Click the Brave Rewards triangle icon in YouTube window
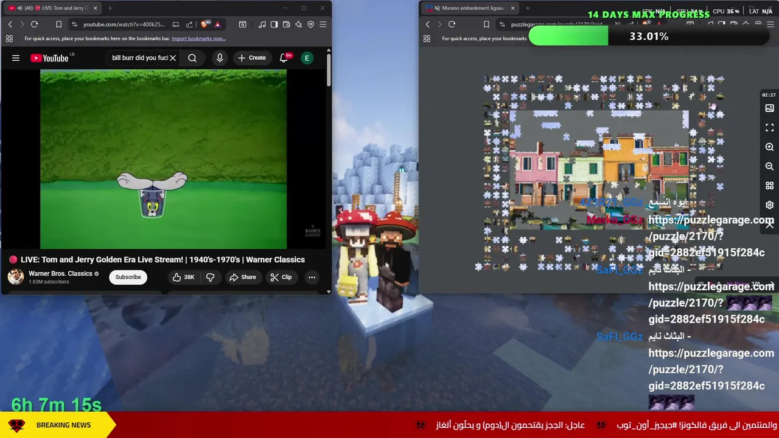 point(217,24)
